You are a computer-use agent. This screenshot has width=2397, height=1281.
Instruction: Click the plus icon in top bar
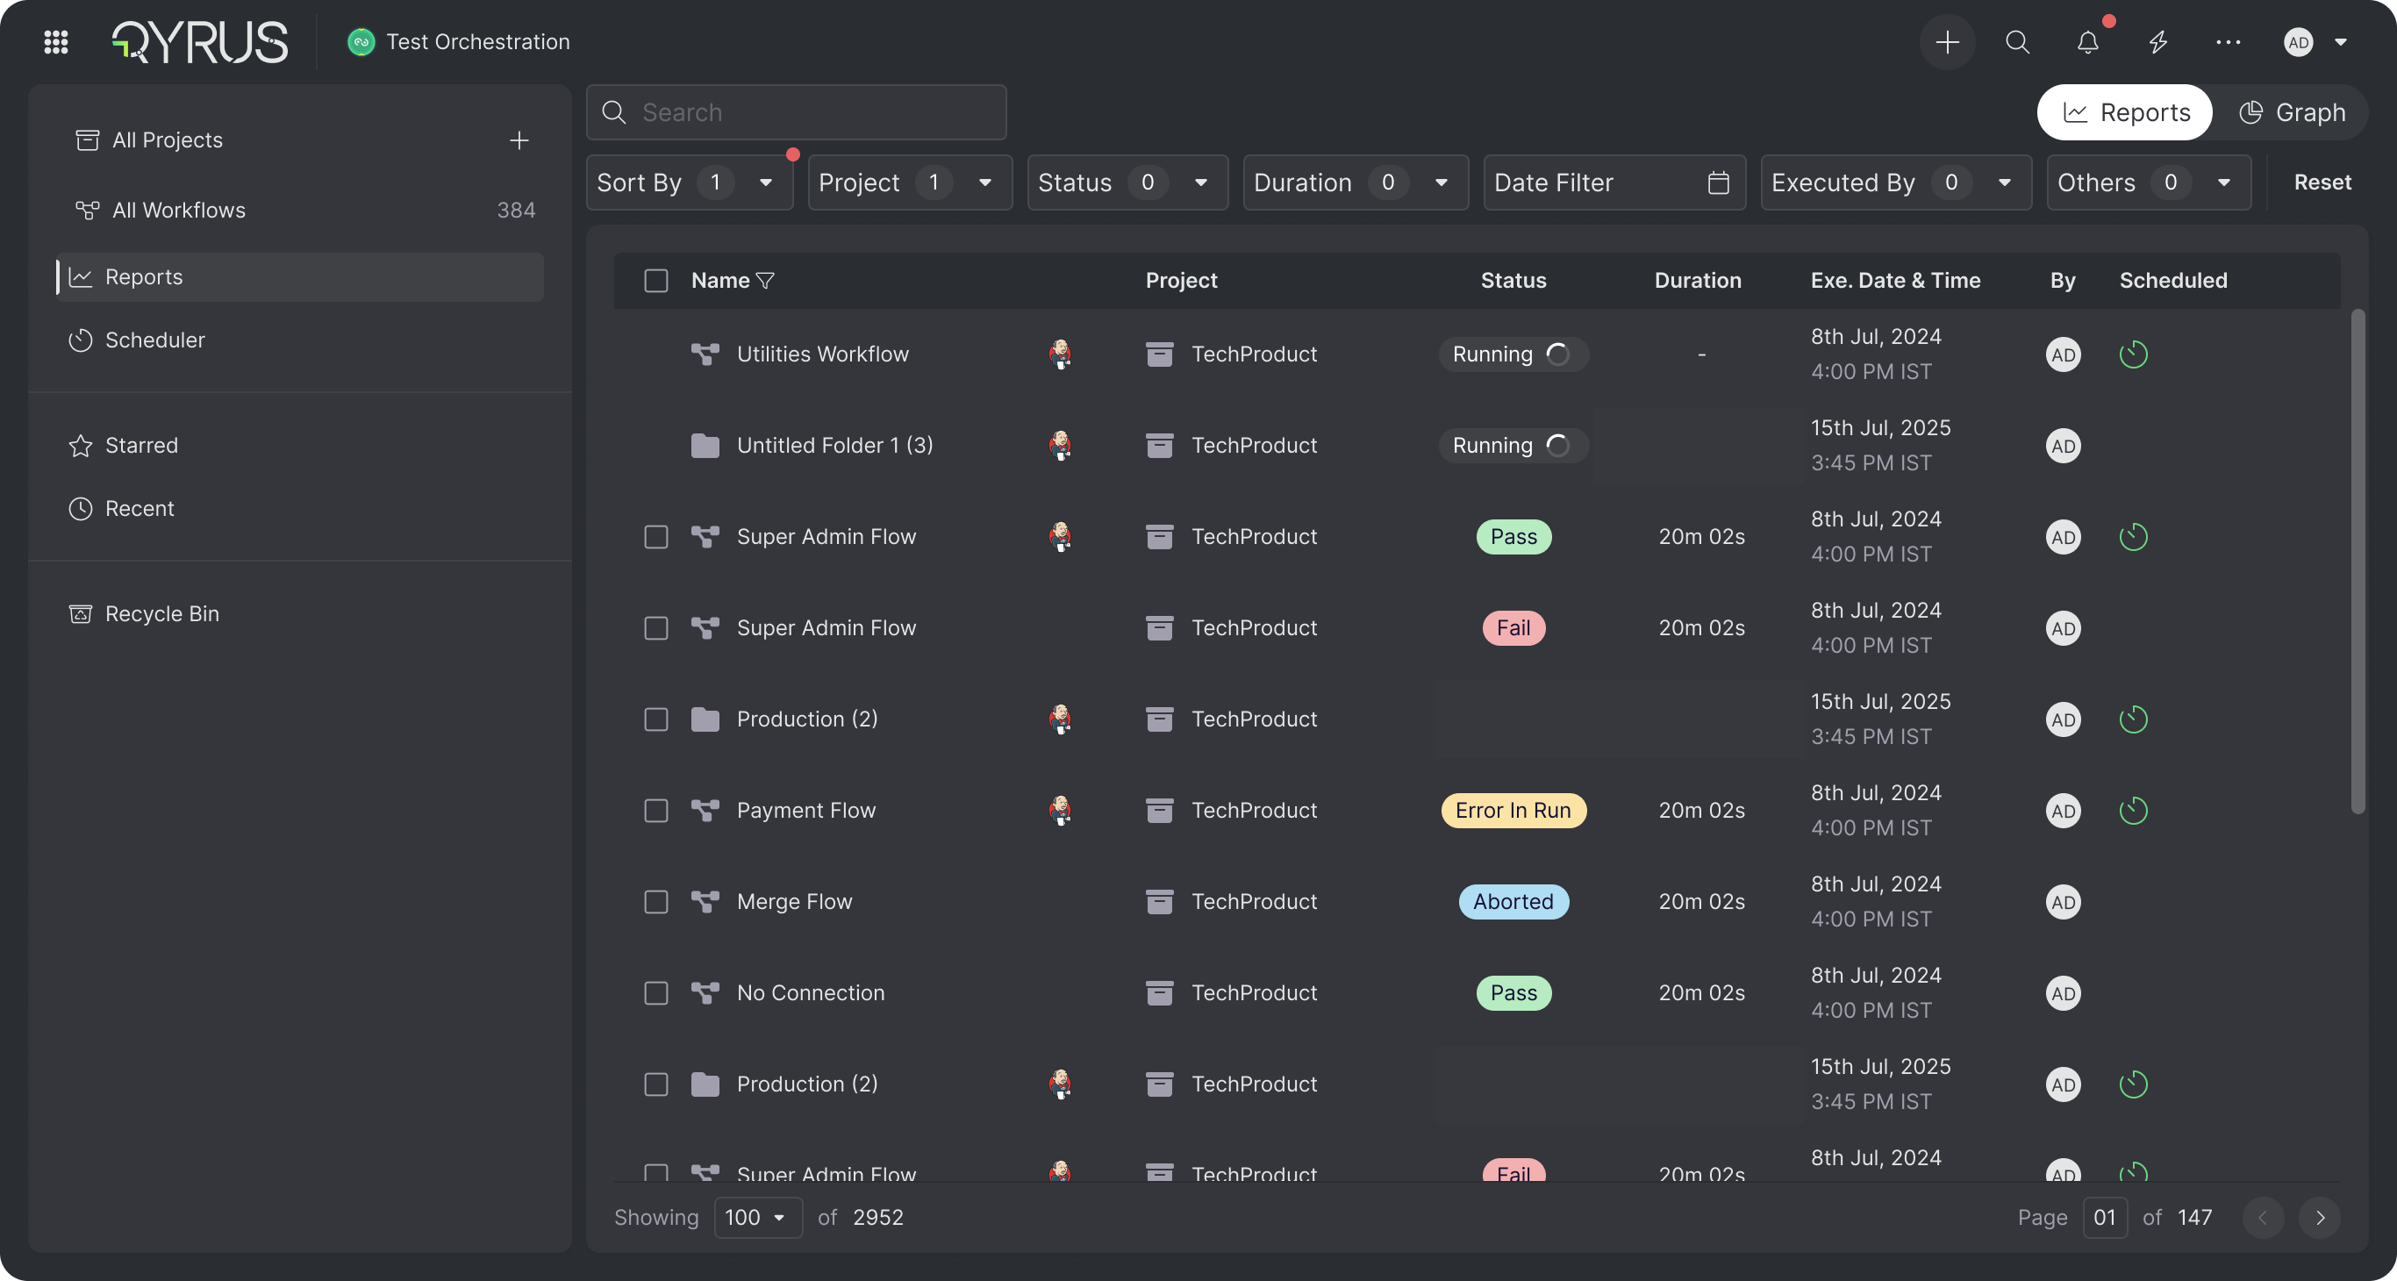pos(1947,42)
